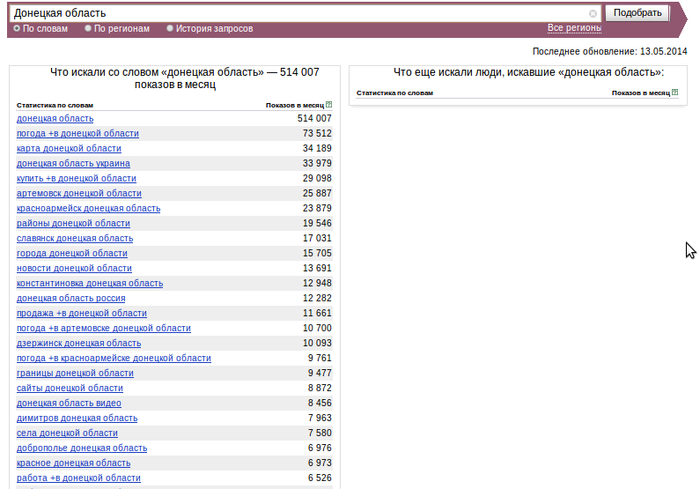Open link 'погода +в донецкой области'
This screenshot has width=700, height=489.
77,134
